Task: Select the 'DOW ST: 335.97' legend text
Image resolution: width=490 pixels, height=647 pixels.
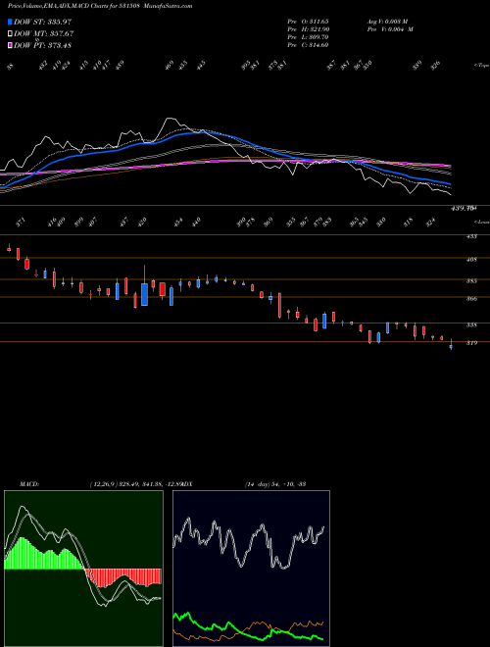Action: [43, 22]
